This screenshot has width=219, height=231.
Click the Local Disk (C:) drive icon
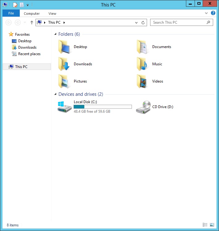click(65, 107)
